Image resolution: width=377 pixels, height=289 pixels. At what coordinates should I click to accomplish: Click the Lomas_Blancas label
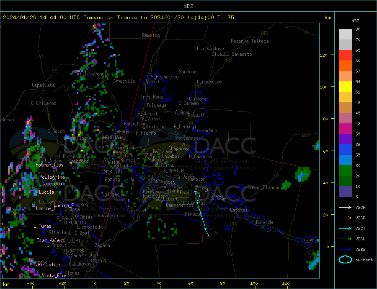tap(264, 187)
